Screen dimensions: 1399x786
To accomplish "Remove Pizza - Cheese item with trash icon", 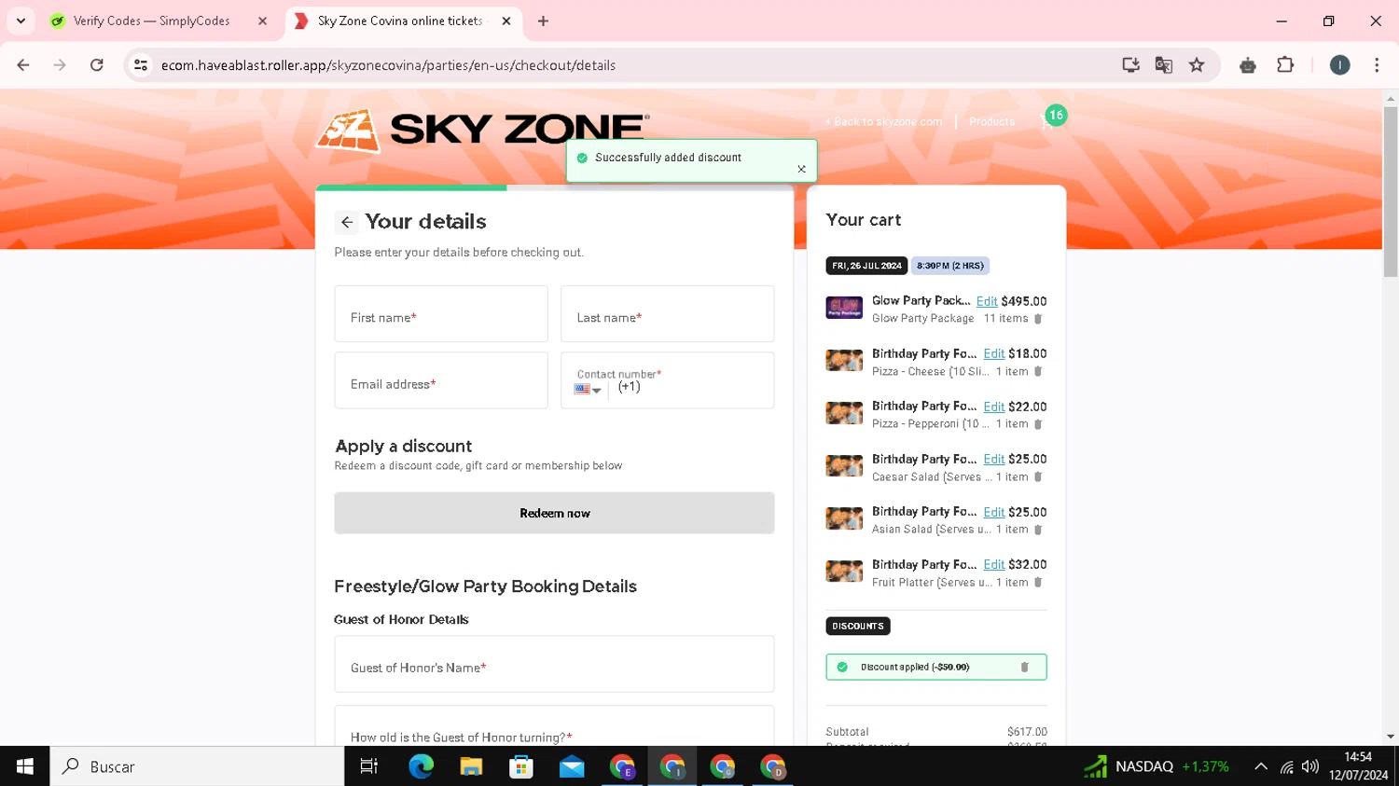I will (x=1038, y=371).
